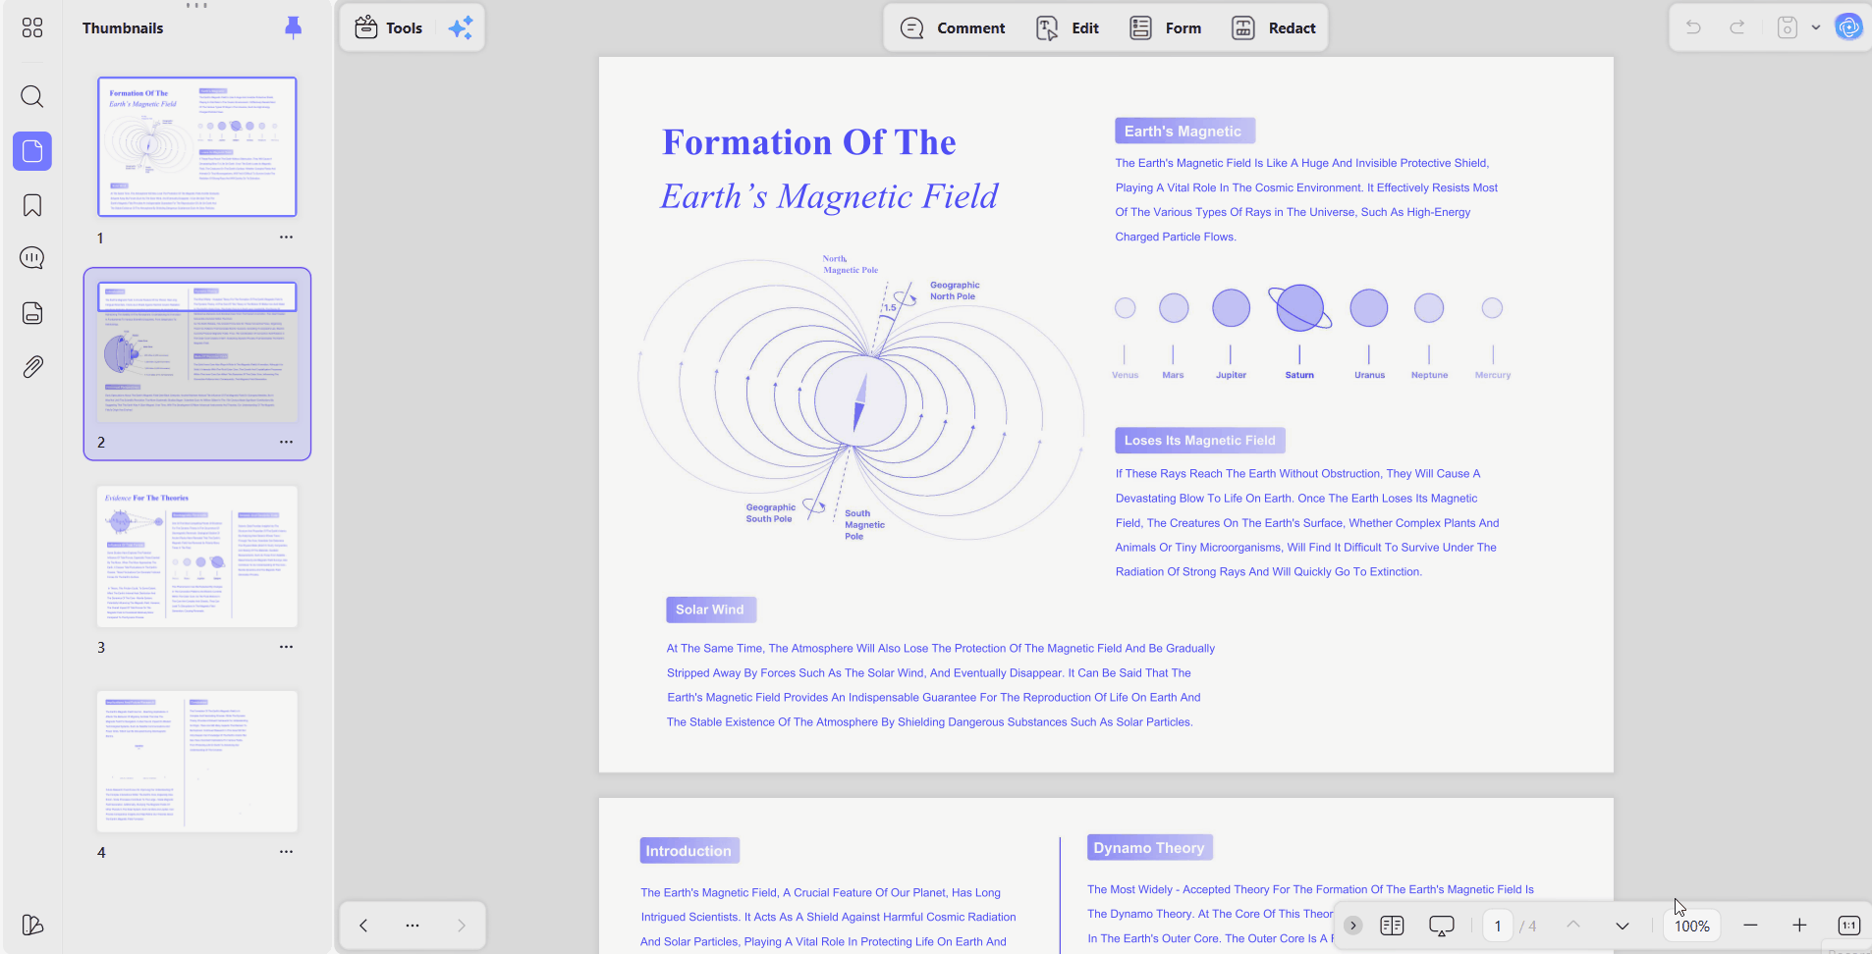Viewport: 1872px width, 954px height.
Task: Click the zoom in plus button
Action: click(x=1799, y=926)
